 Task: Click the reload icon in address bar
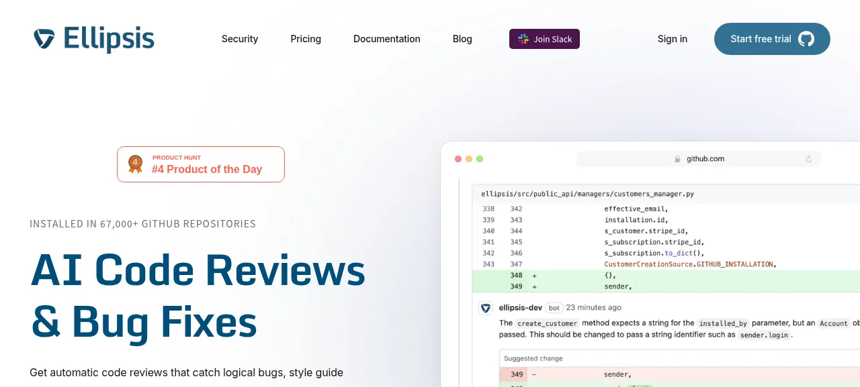[808, 159]
